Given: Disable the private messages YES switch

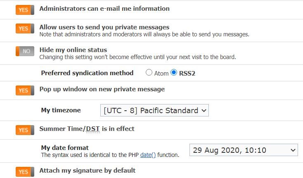Looking at the screenshot, I should (x=25, y=28).
